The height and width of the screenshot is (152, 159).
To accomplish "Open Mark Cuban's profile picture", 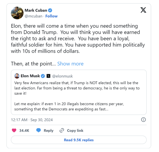I will 17,13.
